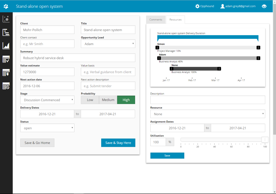Click the Utilisation slider handle

click(x=265, y=140)
